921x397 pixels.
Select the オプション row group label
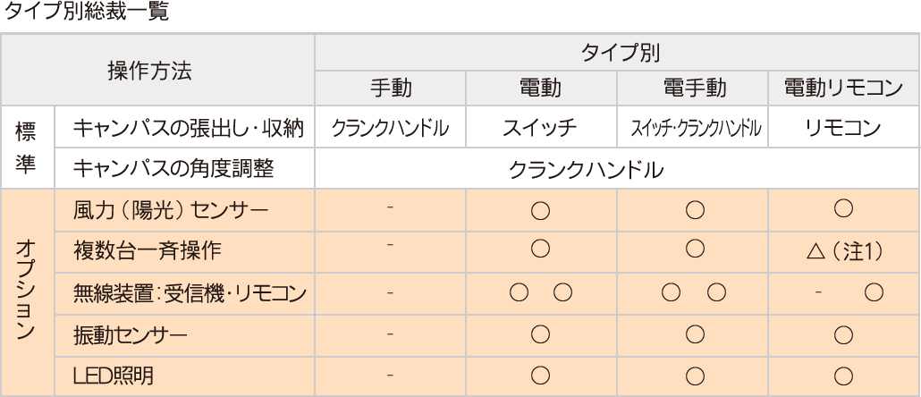point(28,291)
